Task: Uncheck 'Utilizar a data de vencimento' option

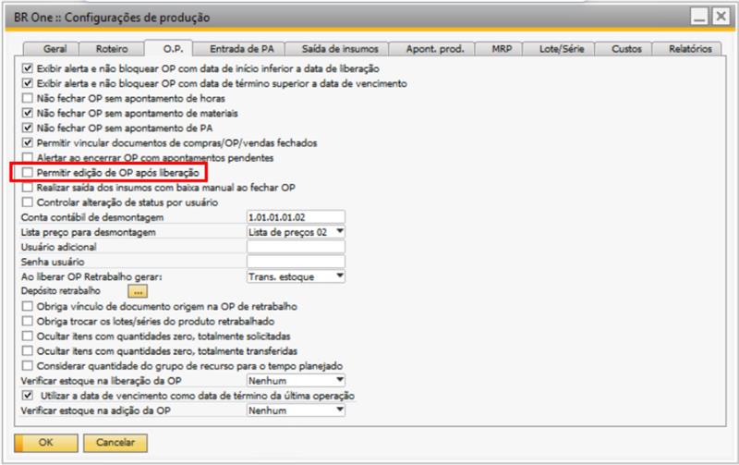Action: coord(27,396)
